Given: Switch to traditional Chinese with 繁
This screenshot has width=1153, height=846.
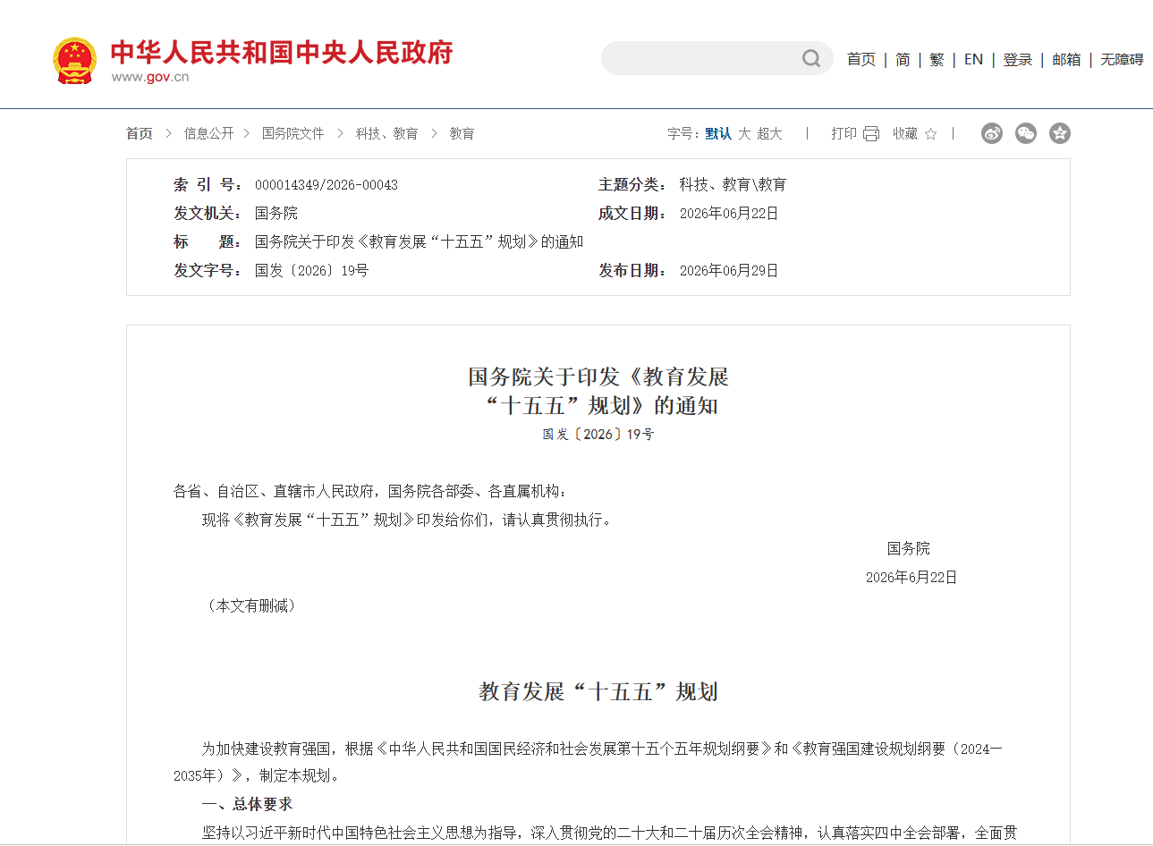Looking at the screenshot, I should click(937, 60).
